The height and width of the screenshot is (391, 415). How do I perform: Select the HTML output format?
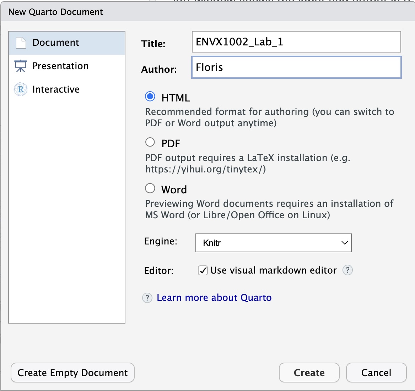point(150,97)
